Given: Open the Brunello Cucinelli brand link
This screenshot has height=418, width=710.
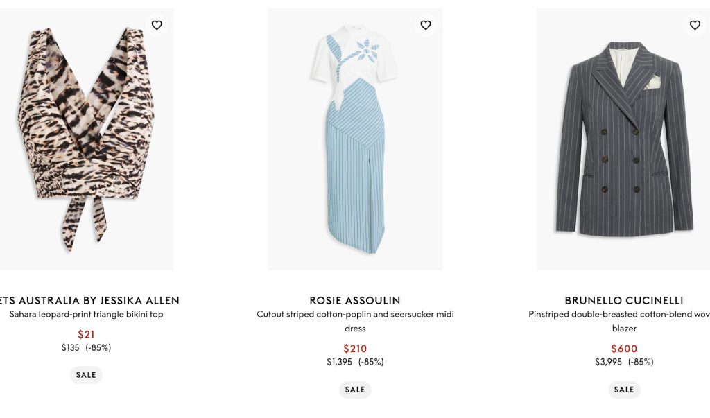Looking at the screenshot, I should (x=623, y=300).
